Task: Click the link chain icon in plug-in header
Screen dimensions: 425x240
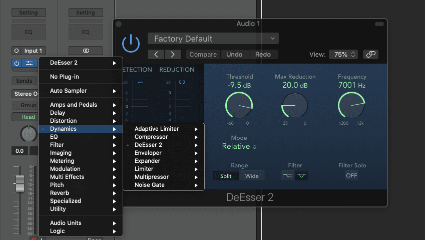Action: point(370,54)
